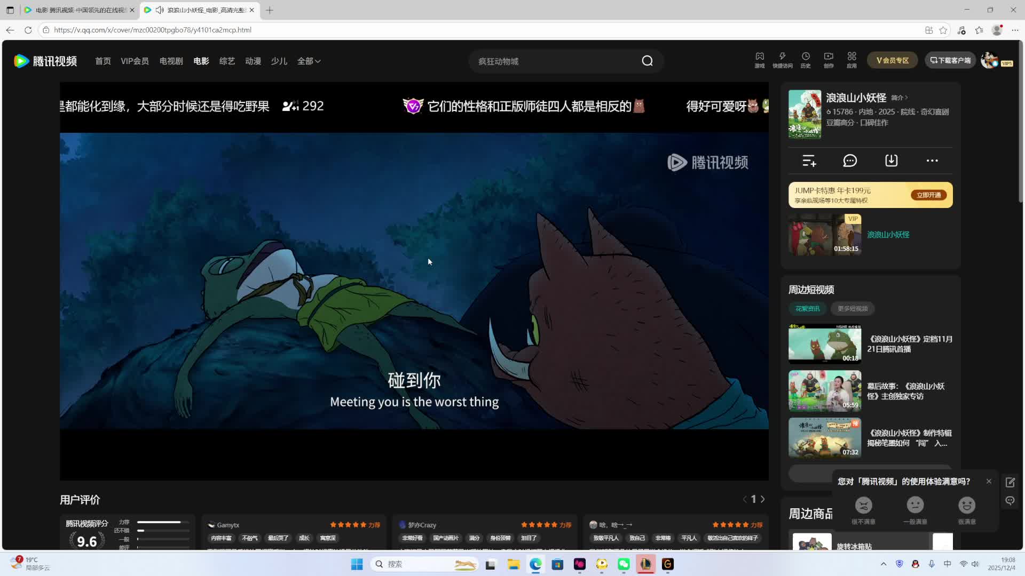Open the more options ellipsis menu
Viewport: 1025px width, 576px height.
[x=932, y=160]
